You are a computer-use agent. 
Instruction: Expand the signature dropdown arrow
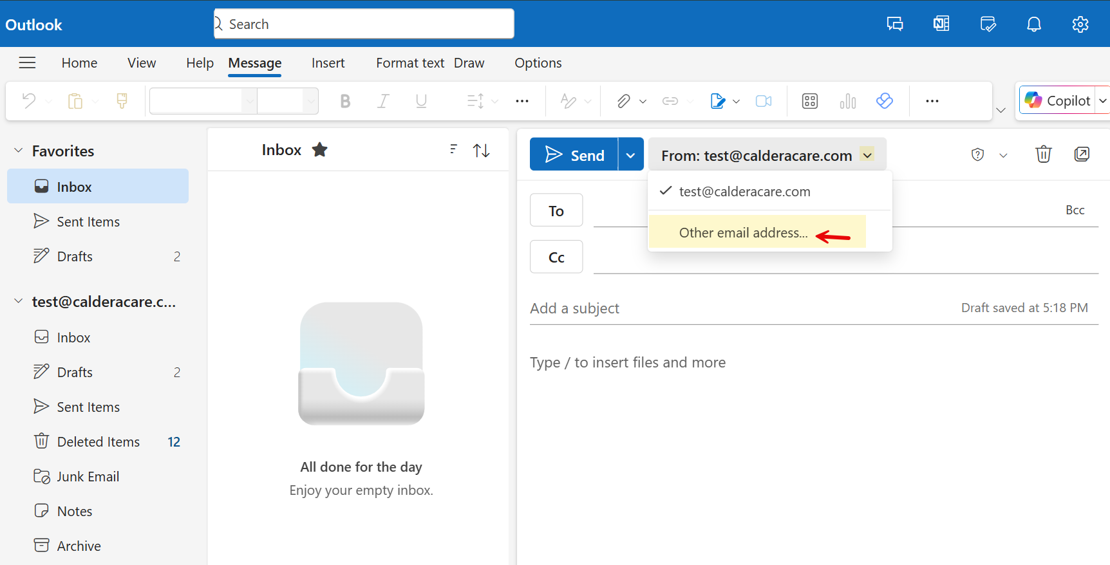[x=736, y=102]
